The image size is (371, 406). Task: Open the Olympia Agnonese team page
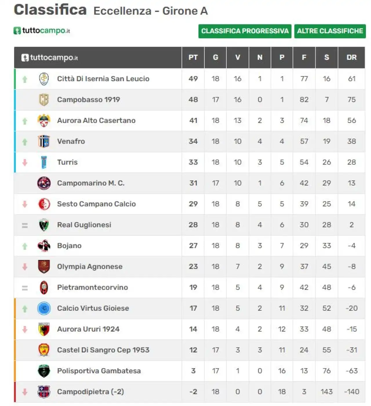point(90,267)
